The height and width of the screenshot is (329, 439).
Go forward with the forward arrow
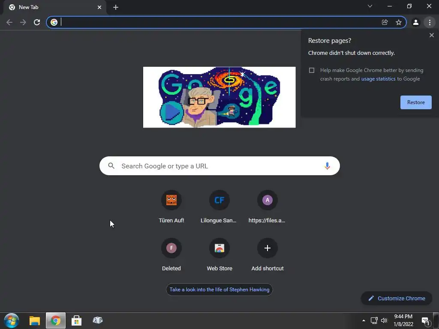[x=23, y=22]
